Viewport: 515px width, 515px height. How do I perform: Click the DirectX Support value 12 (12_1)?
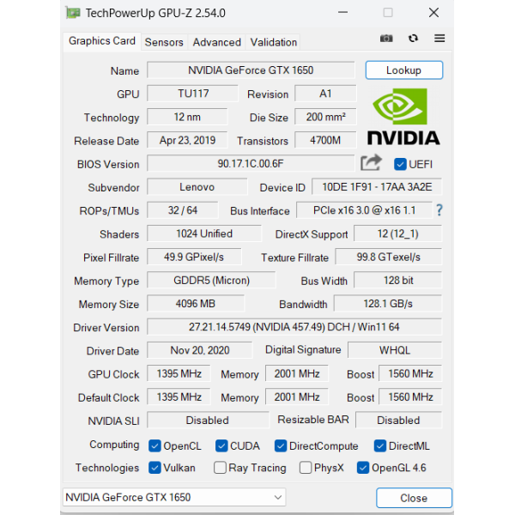click(x=397, y=233)
